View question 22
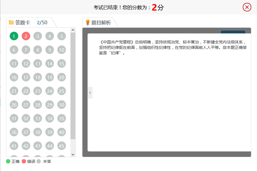The image size is (257, 172). click(x=26, y=91)
